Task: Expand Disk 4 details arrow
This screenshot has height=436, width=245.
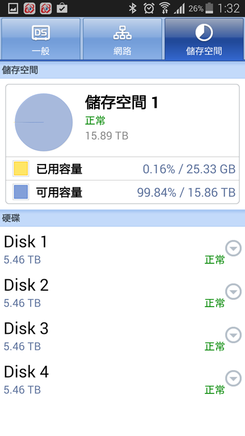Action: tap(233, 378)
